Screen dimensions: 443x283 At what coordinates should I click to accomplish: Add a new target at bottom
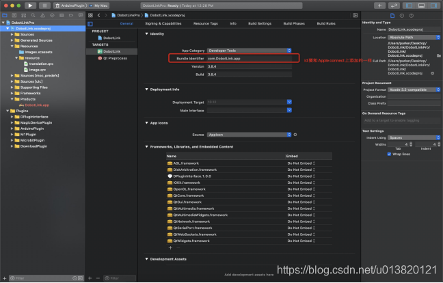click(90, 278)
